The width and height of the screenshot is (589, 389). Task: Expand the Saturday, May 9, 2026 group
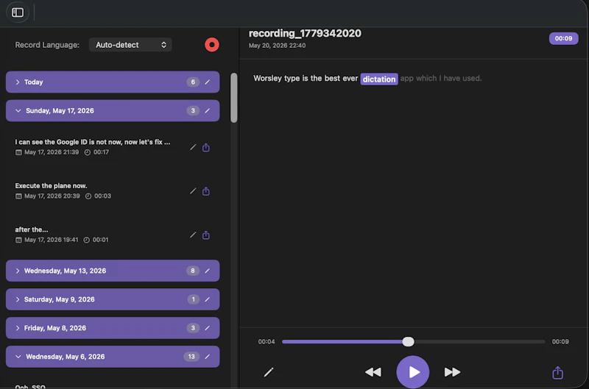tap(17, 299)
